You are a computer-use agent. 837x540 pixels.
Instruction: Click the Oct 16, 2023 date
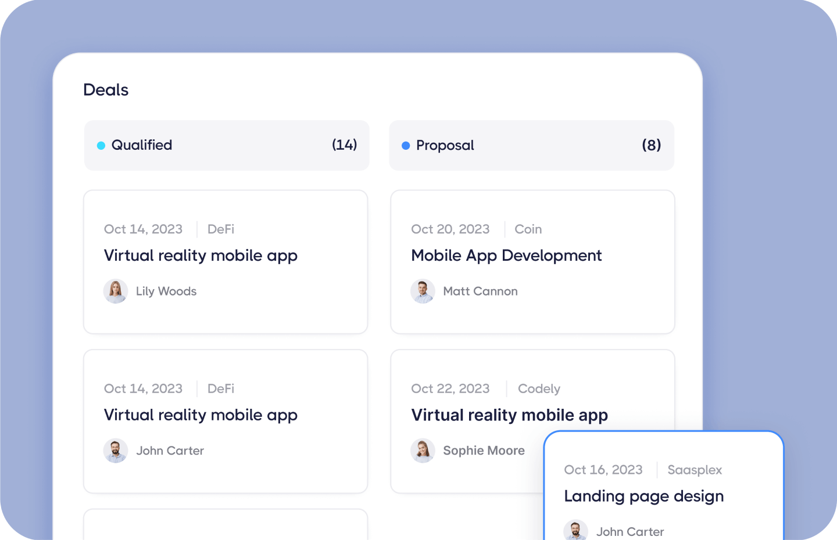coord(603,470)
